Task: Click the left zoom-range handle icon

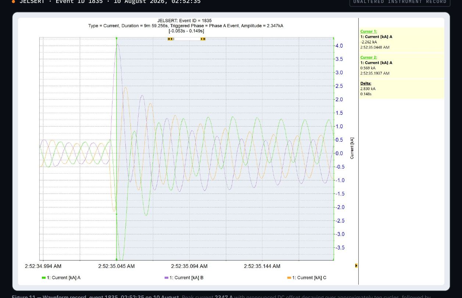Action: point(170,39)
